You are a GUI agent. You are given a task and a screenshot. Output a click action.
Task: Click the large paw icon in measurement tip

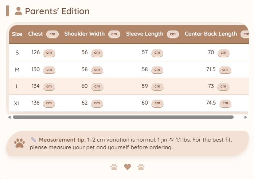19,143
